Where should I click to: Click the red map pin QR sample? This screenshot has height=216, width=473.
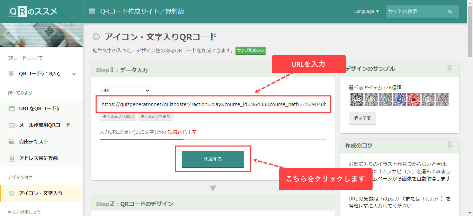click(442, 100)
